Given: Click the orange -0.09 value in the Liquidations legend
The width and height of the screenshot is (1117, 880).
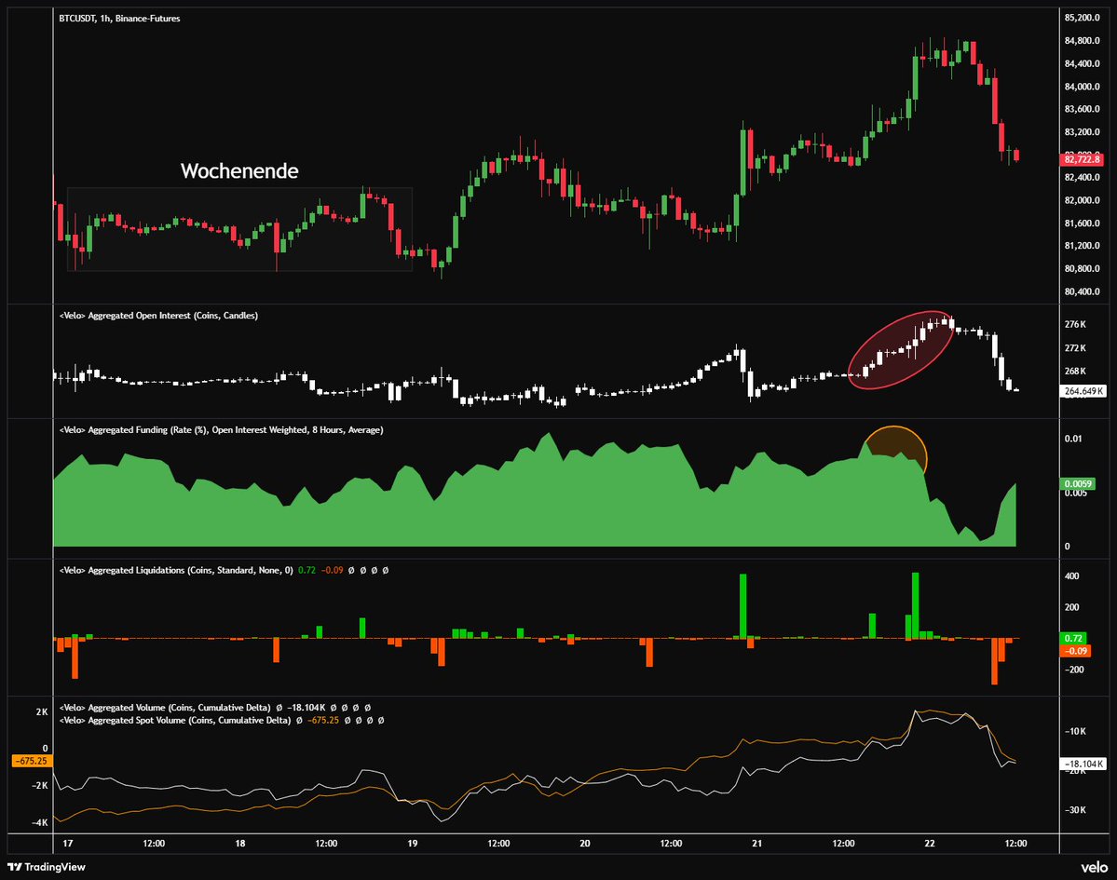Looking at the screenshot, I should (332, 570).
